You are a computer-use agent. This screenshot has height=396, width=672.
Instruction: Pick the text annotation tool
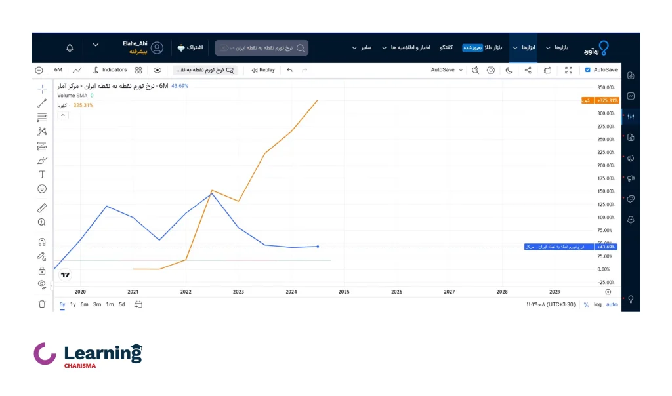coord(42,174)
